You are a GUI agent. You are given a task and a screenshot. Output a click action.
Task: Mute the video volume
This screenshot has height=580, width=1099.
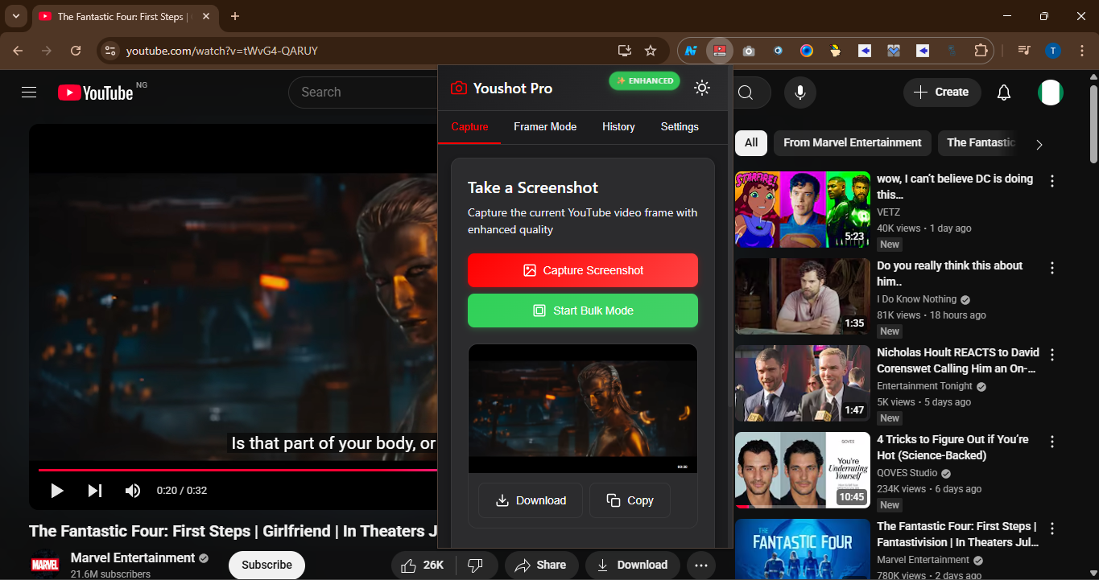[x=133, y=491]
